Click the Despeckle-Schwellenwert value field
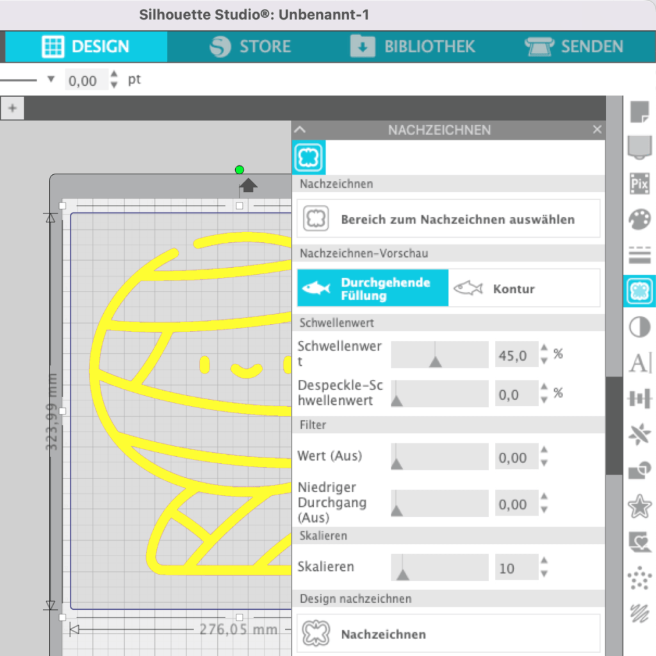Image resolution: width=656 pixels, height=656 pixels. (x=516, y=395)
